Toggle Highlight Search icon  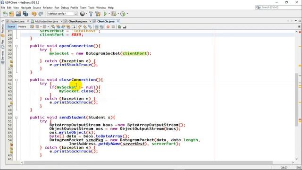(68, 27)
